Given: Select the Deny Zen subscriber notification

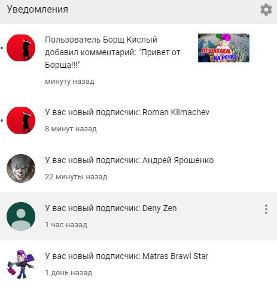Looking at the screenshot, I should click(x=138, y=216).
